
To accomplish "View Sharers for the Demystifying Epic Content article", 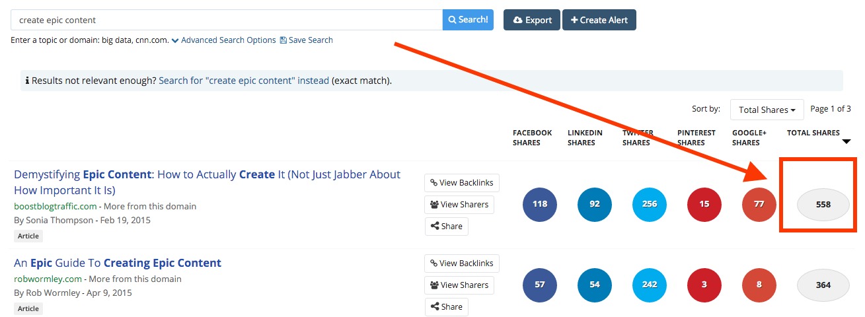I will click(x=459, y=205).
